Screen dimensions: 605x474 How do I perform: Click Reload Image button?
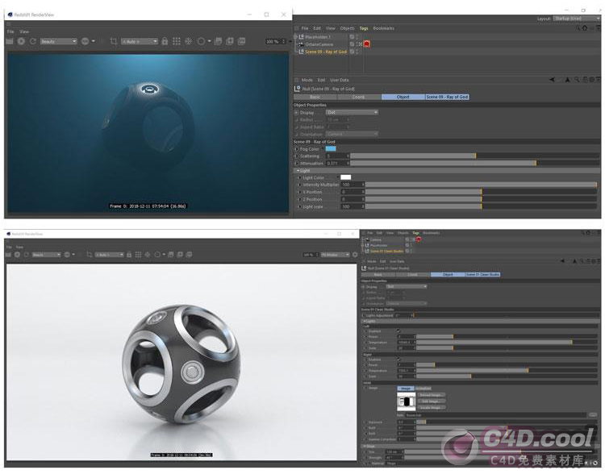pyautogui.click(x=431, y=395)
